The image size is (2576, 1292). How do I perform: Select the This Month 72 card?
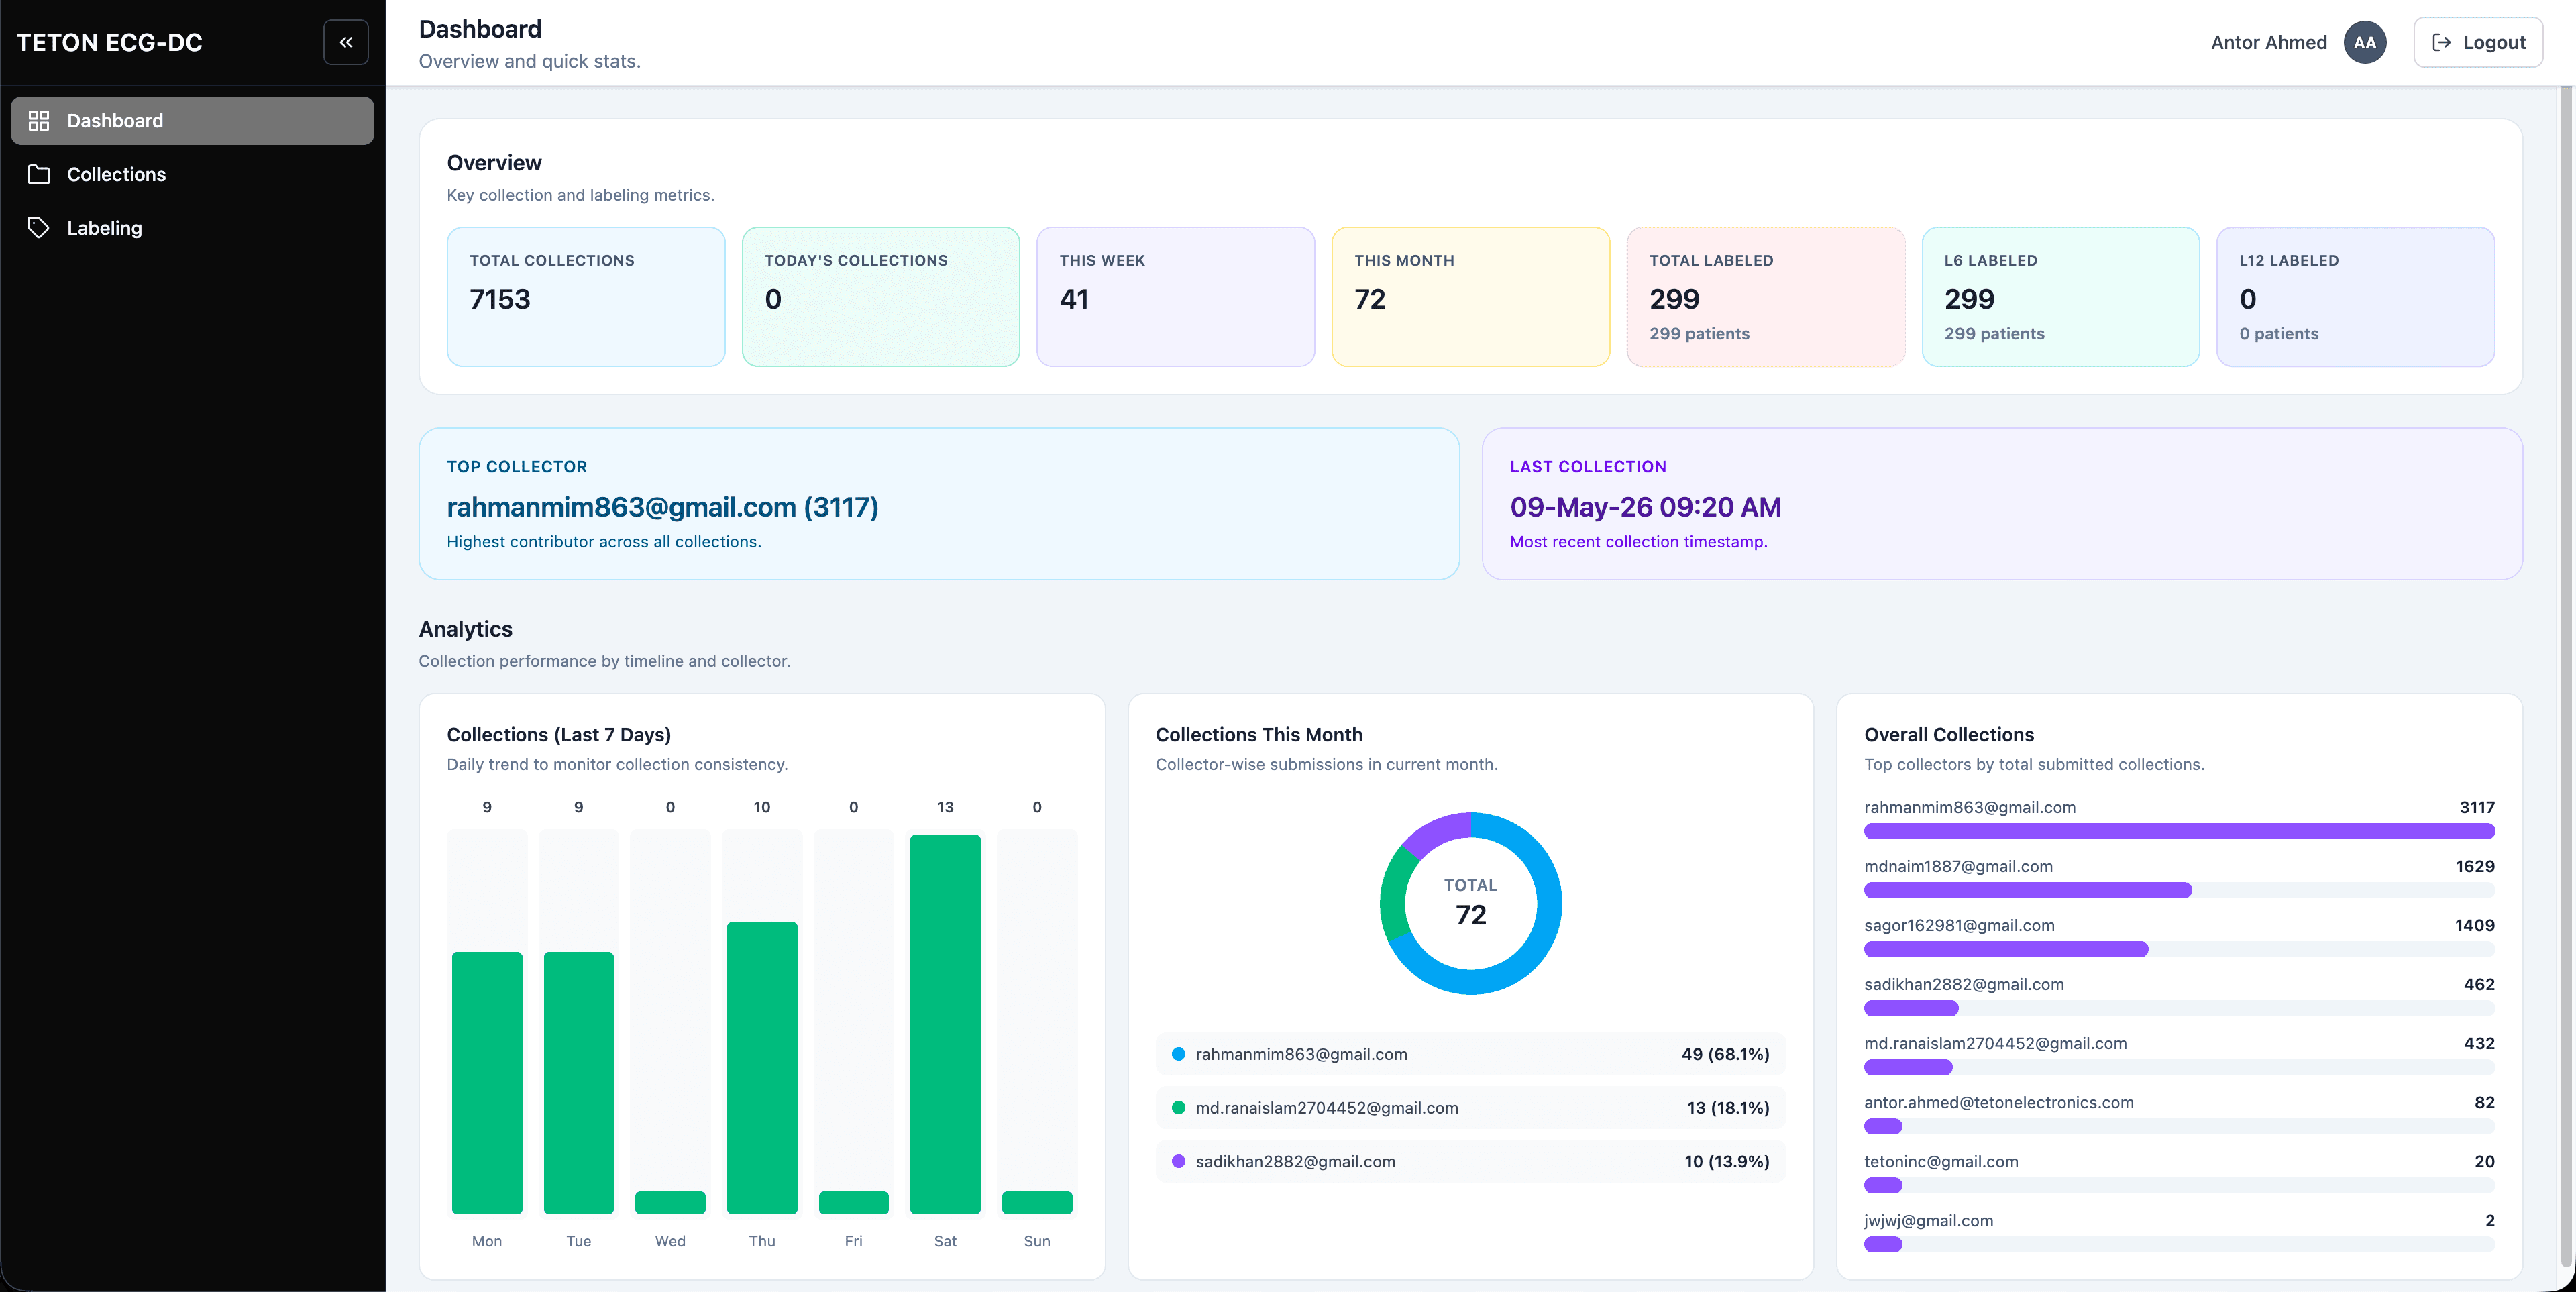click(1471, 297)
